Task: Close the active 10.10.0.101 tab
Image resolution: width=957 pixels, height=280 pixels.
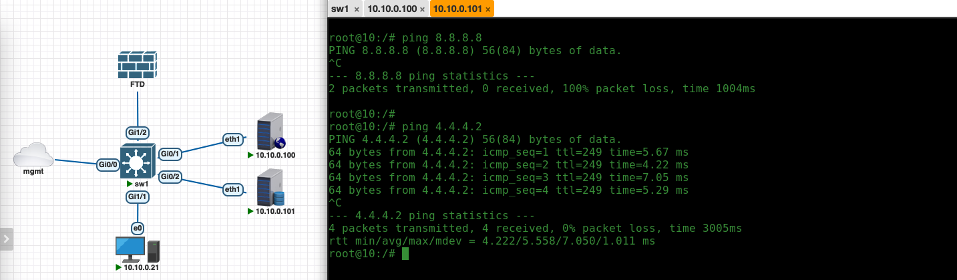Action: pyautogui.click(x=488, y=9)
